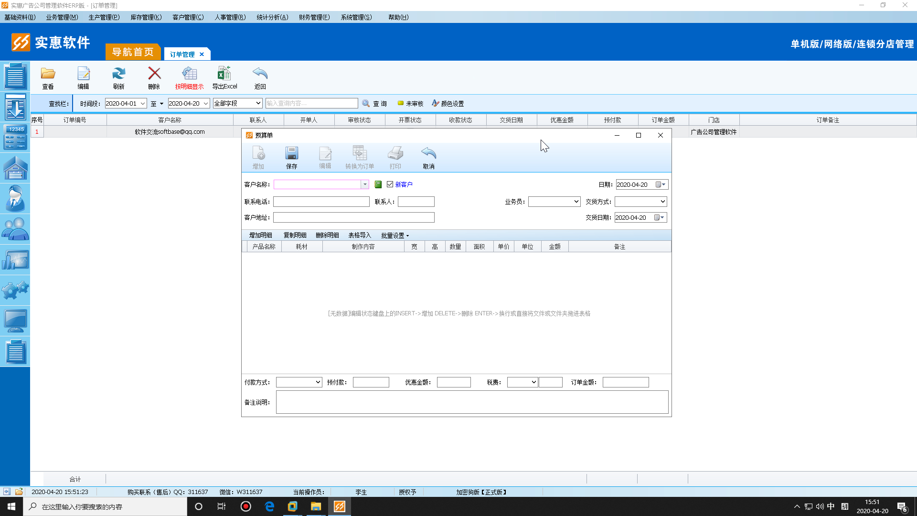The width and height of the screenshot is (917, 516).
Task: Click the 取消 cancel arrow icon
Action: (428, 154)
